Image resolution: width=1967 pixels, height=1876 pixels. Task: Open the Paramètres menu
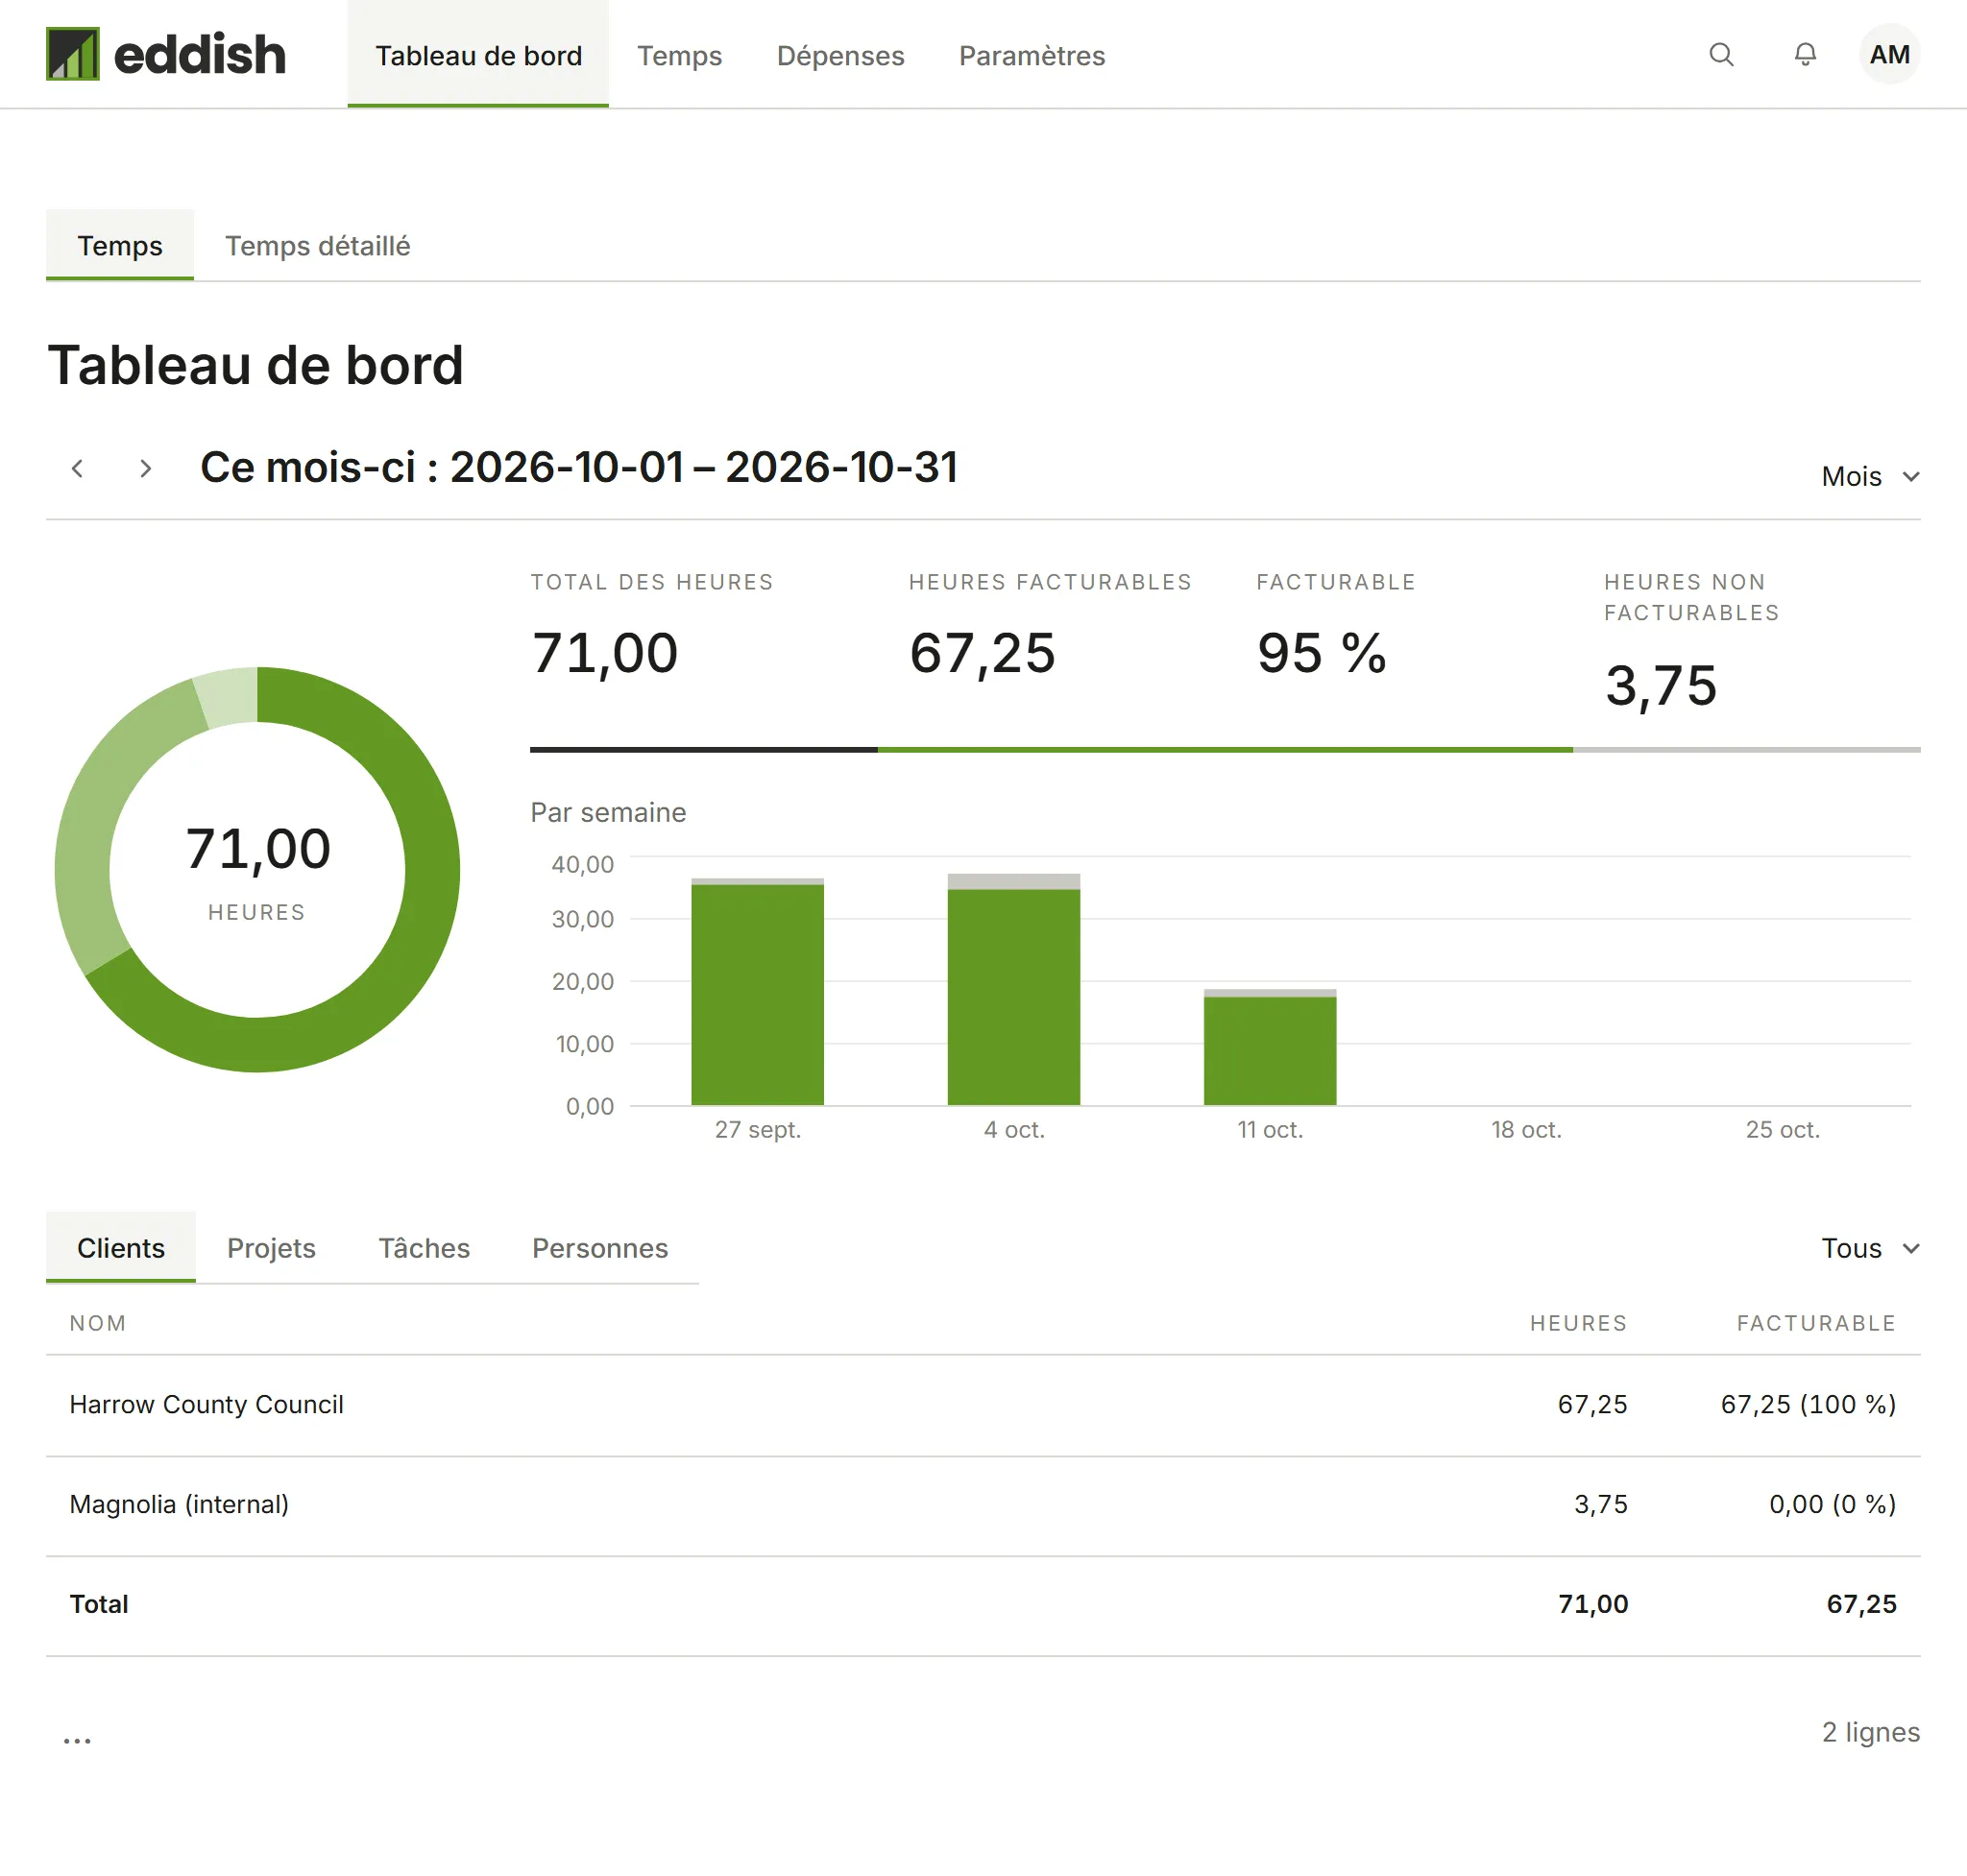click(1032, 55)
